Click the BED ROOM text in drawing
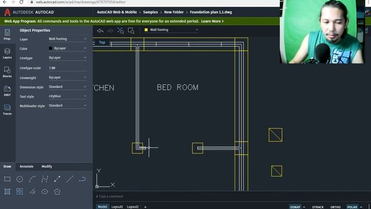 [178, 88]
